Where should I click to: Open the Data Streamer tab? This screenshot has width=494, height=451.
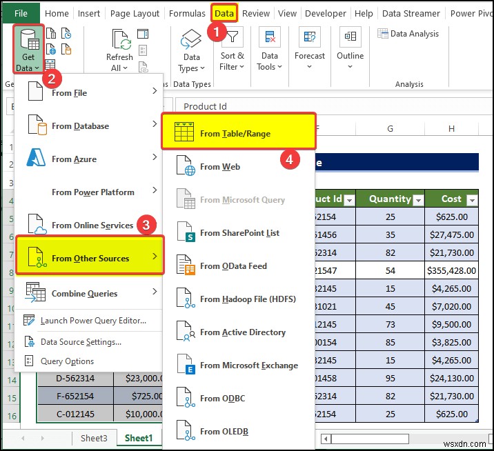411,13
